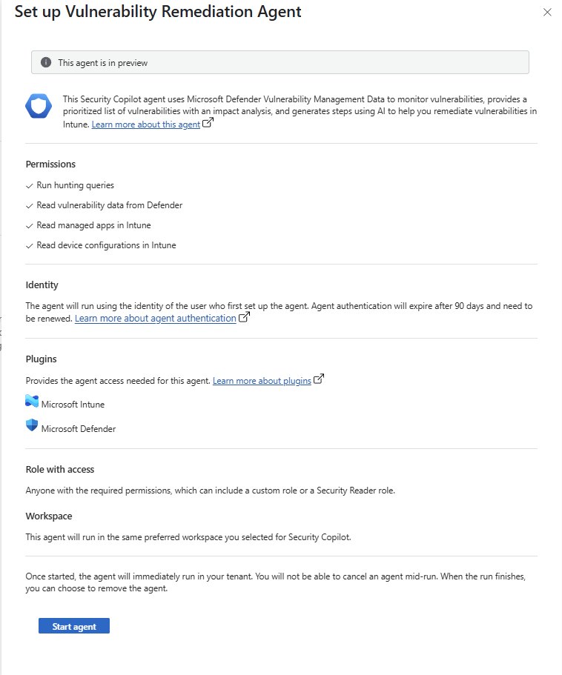Click the external-link icon after 'Learn more about agent authentication'
The width and height of the screenshot is (562, 675).
(244, 316)
